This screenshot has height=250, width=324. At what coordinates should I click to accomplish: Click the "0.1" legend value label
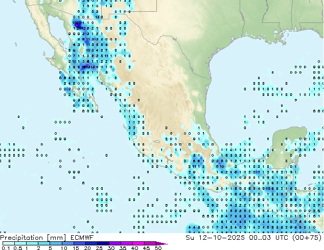pos(6,248)
